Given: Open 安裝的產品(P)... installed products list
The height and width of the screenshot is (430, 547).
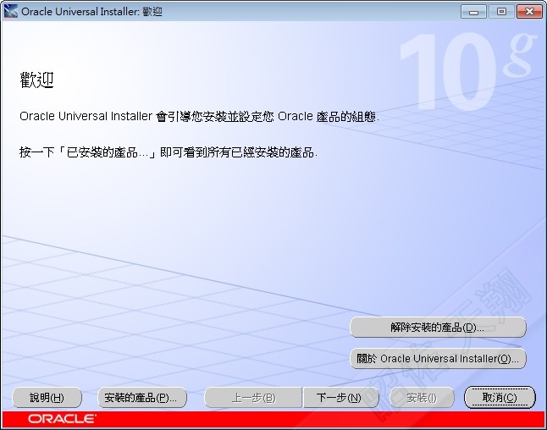Looking at the screenshot, I should coord(142,398).
